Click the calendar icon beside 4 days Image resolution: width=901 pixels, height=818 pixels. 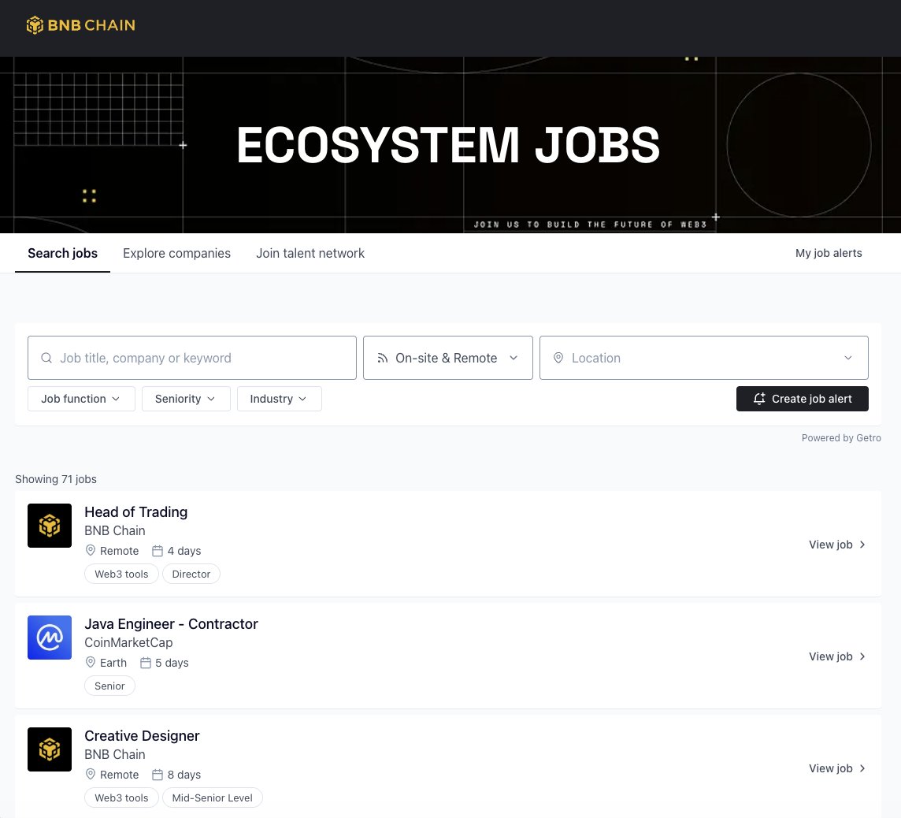(x=158, y=551)
